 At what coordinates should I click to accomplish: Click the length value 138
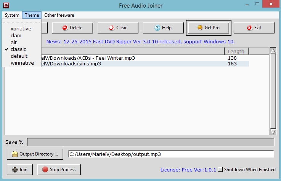[232, 58]
